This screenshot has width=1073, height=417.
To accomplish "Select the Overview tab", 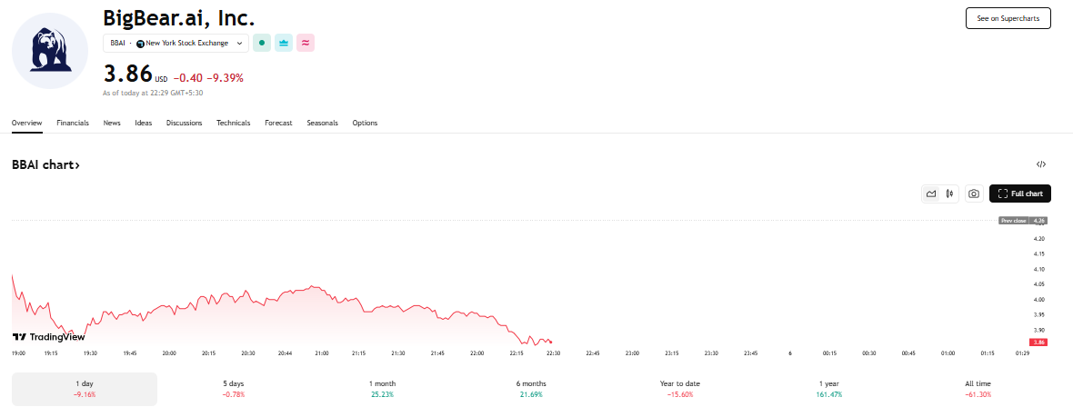I will tap(26, 123).
